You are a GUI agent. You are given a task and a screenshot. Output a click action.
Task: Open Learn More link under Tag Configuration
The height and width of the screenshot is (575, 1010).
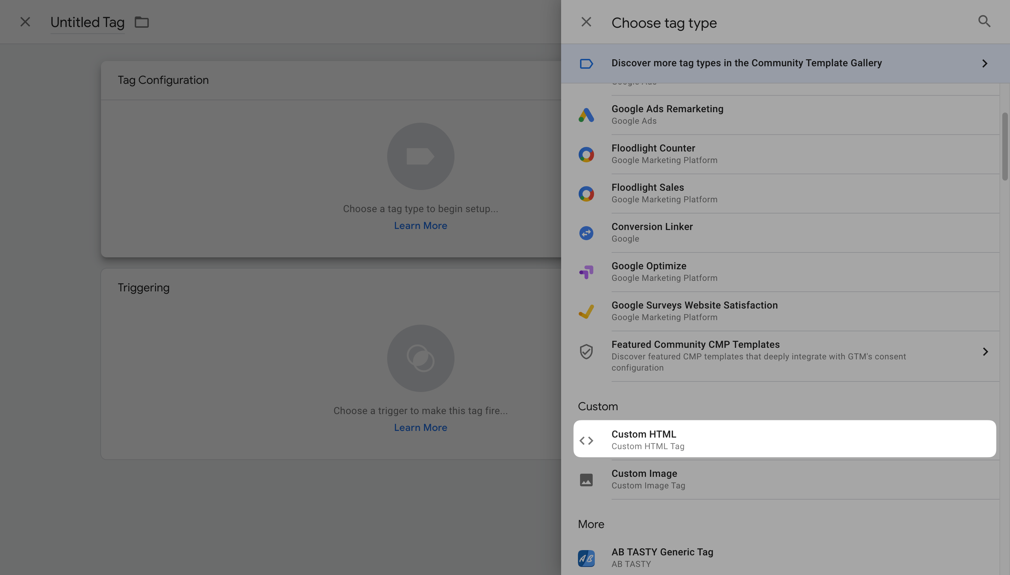click(420, 225)
